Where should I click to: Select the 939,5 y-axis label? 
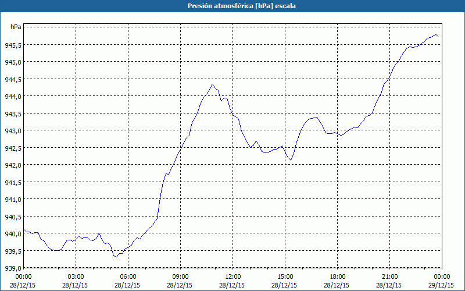(12, 251)
